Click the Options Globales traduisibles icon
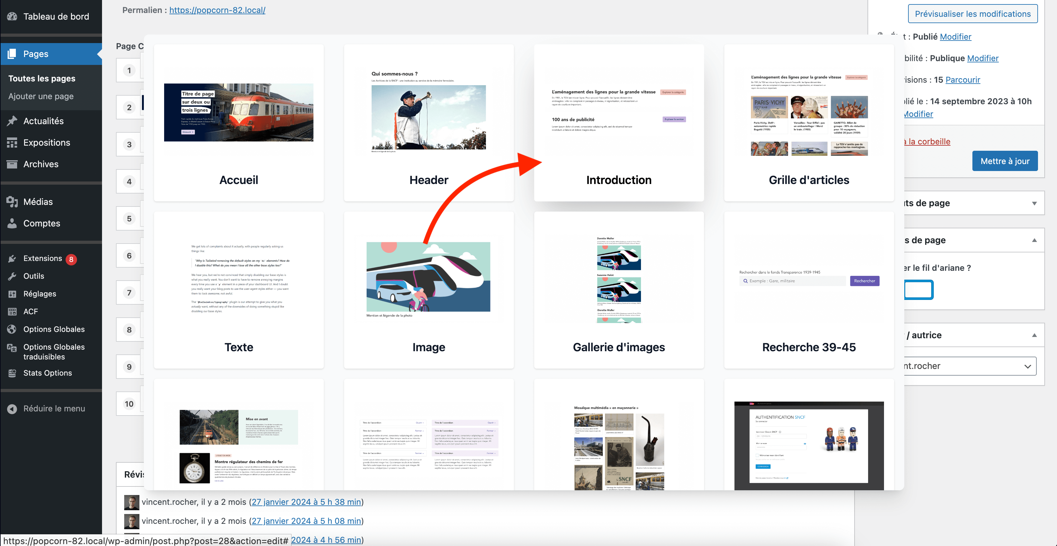1057x546 pixels. [12, 348]
